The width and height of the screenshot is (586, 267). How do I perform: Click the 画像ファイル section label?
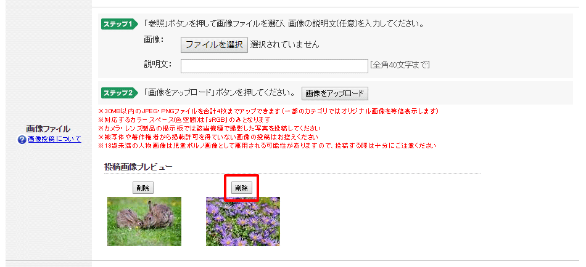click(48, 129)
